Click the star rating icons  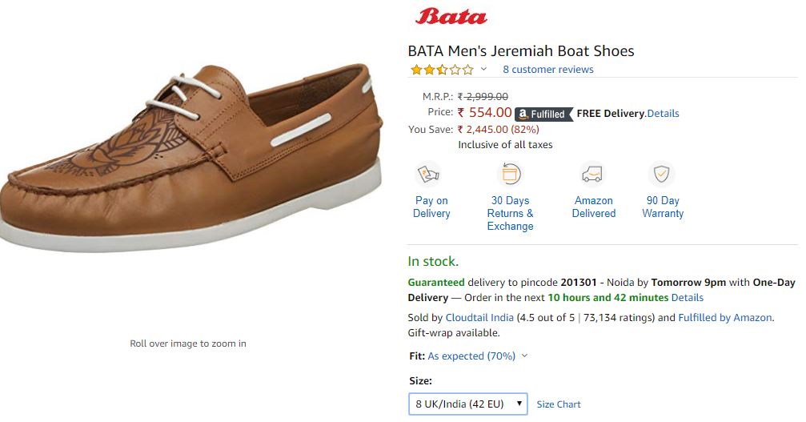441,70
